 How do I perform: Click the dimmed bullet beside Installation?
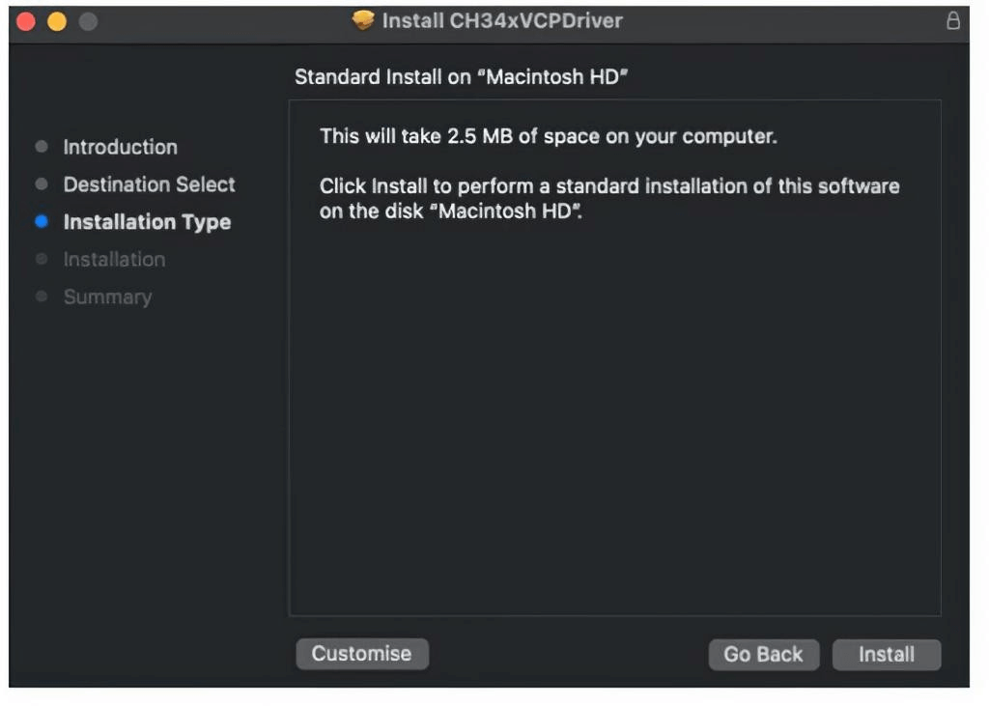click(x=41, y=259)
